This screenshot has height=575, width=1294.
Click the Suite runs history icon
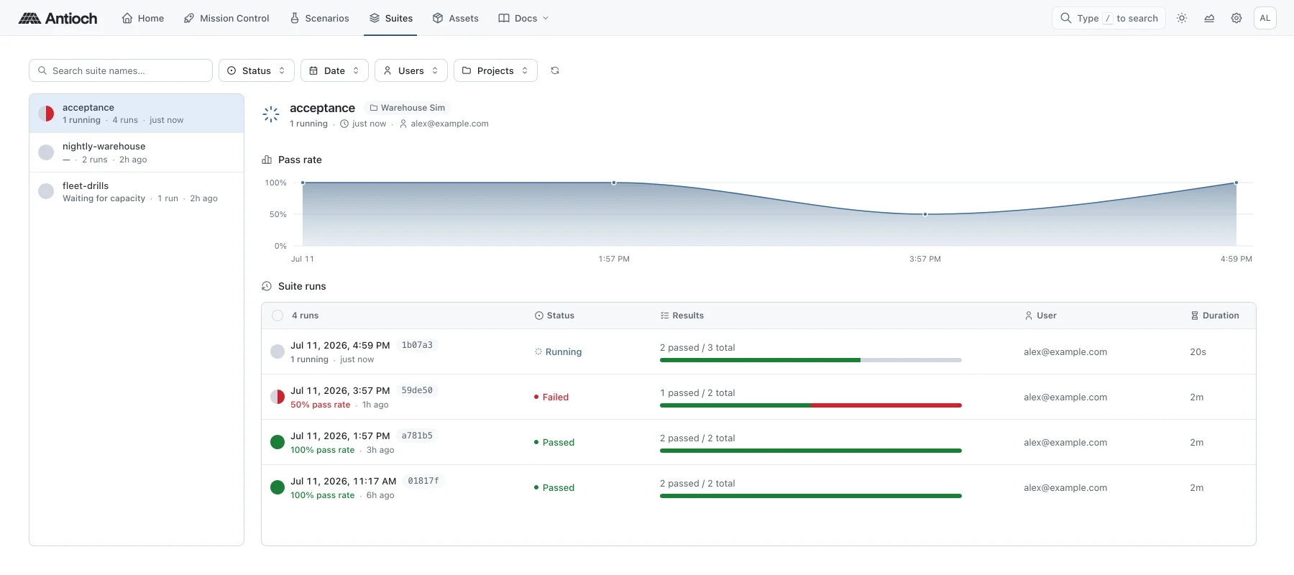[267, 286]
